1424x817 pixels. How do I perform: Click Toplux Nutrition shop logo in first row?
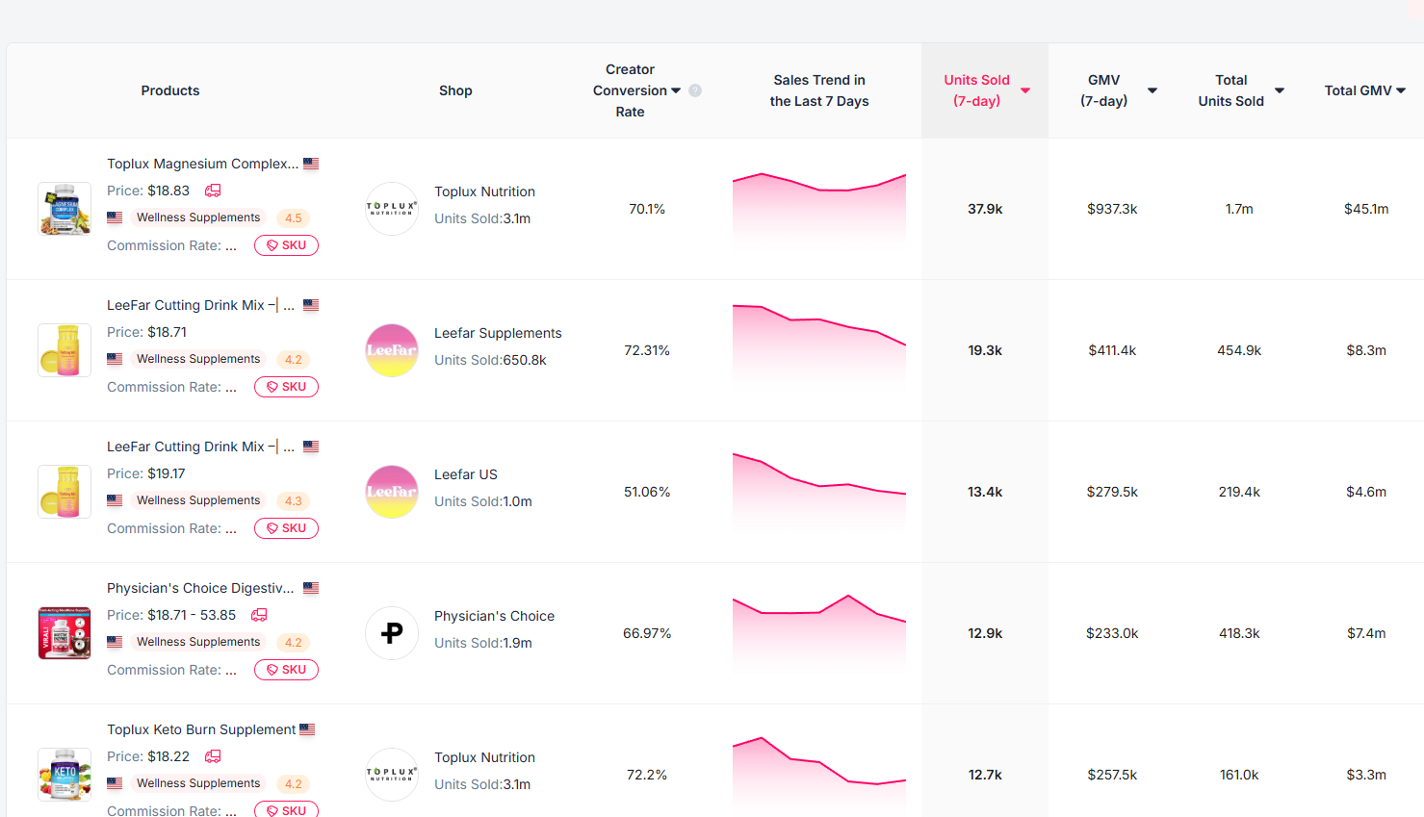point(392,209)
